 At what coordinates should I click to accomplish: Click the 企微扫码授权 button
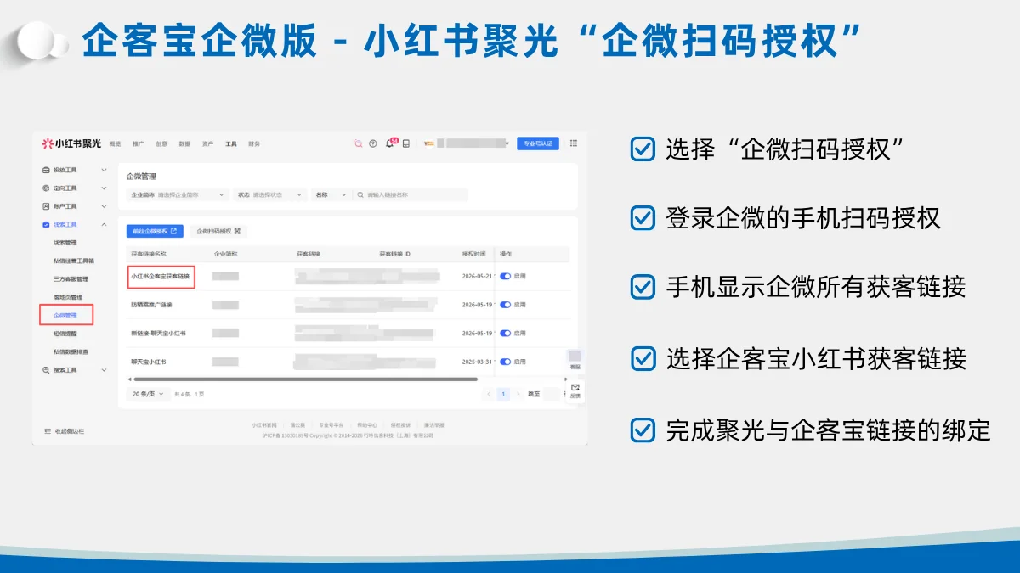218,231
